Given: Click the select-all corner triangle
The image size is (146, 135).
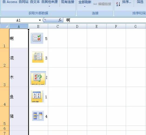Looking at the screenshot, I should (5, 26).
